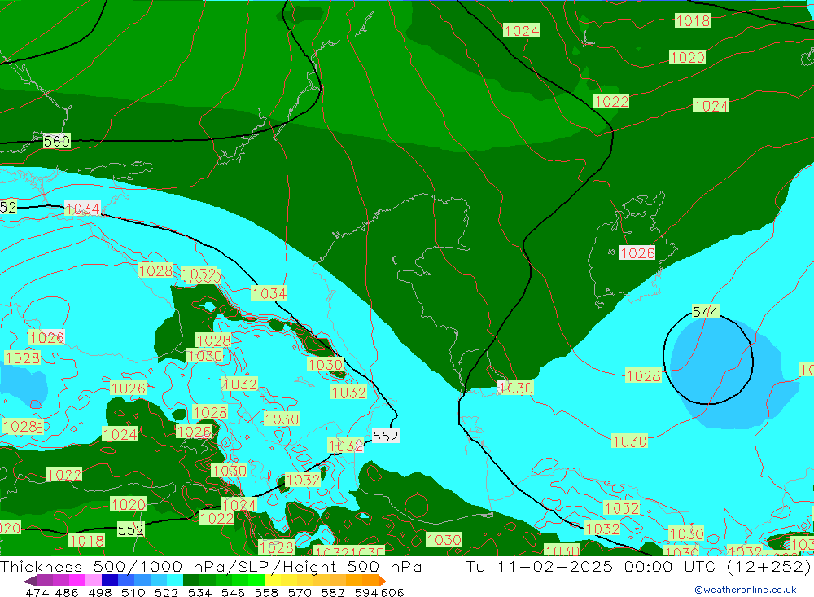Click the 474 value on the legend scale
Screen dimensions: 814x597
[37, 592]
